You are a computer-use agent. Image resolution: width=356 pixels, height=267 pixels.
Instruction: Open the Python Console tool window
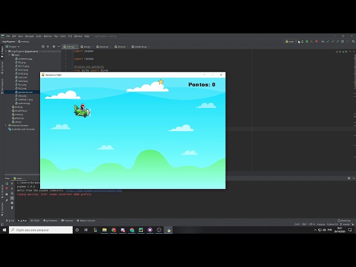tap(86, 220)
